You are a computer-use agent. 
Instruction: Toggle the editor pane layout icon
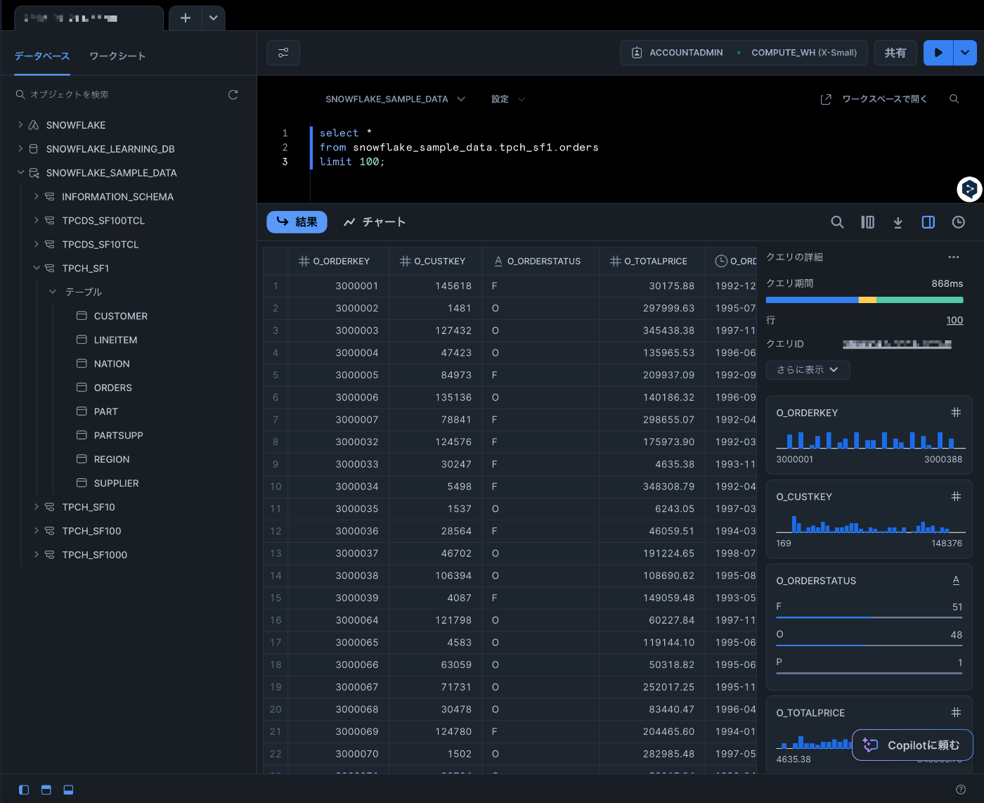click(x=46, y=790)
